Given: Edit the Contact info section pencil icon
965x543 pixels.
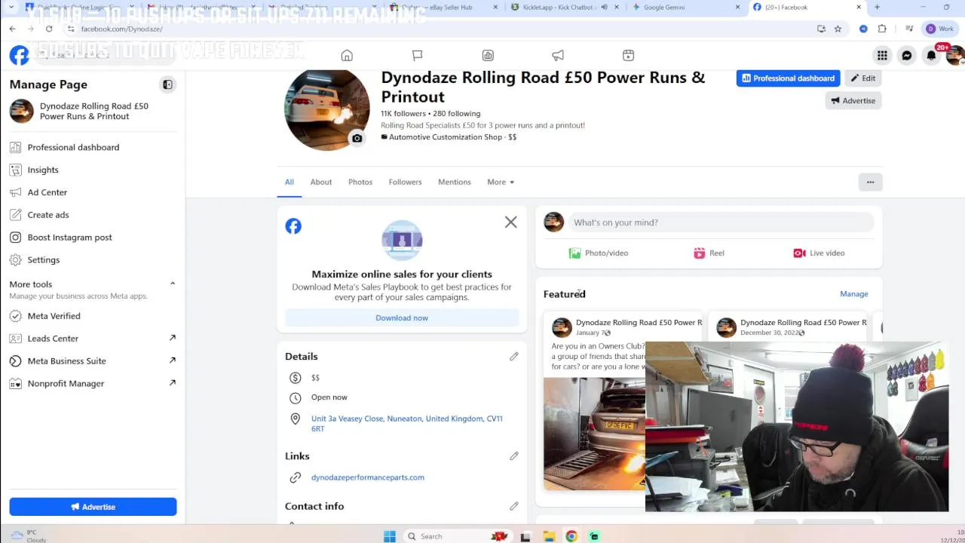Looking at the screenshot, I should [514, 506].
